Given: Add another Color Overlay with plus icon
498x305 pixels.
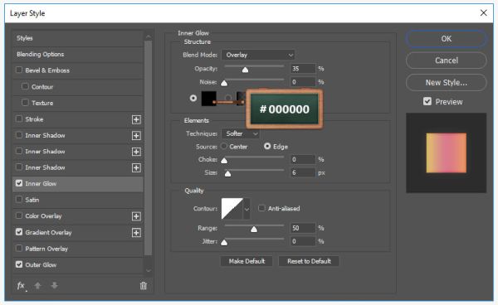Looking at the screenshot, I should (x=136, y=216).
